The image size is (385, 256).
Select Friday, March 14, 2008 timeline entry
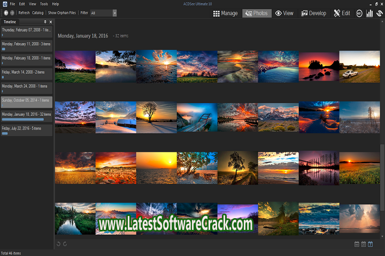click(27, 74)
